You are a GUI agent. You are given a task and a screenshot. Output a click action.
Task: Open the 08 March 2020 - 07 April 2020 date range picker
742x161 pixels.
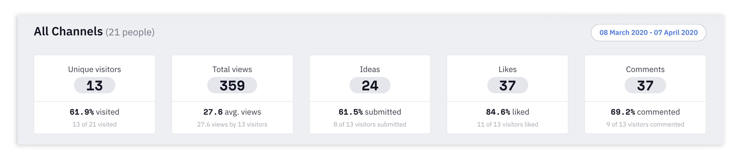coord(648,33)
